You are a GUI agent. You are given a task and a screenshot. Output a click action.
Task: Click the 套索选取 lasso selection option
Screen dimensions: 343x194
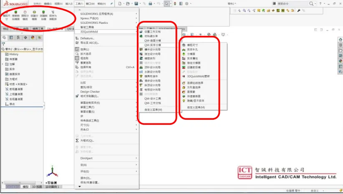point(86,62)
